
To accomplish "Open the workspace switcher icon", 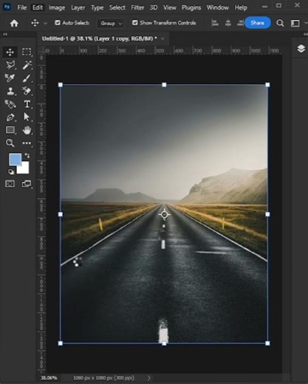I will pos(295,23).
